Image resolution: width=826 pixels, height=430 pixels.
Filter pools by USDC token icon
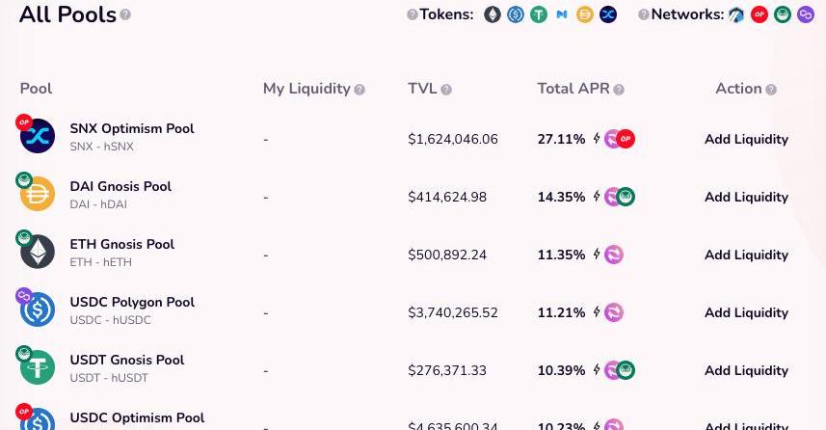coord(516,15)
